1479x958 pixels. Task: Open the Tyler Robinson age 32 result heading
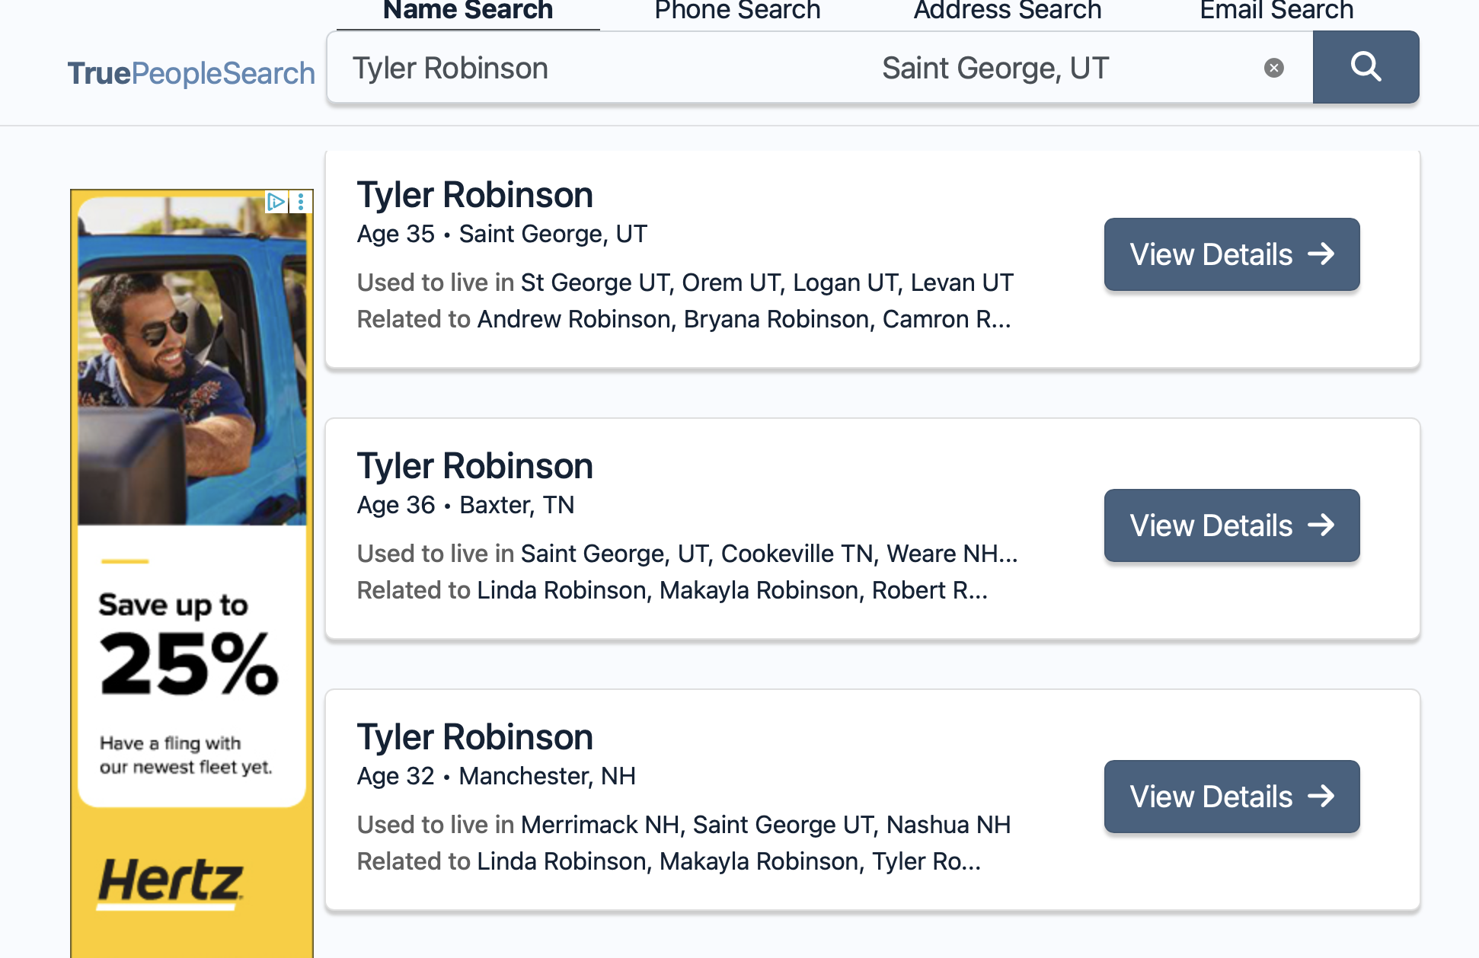[474, 737]
